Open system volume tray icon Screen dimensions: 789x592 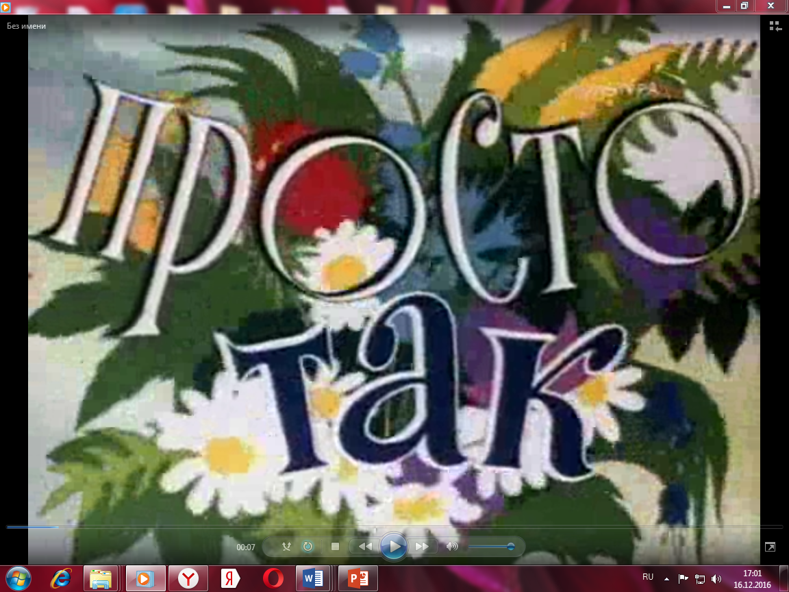(x=716, y=579)
